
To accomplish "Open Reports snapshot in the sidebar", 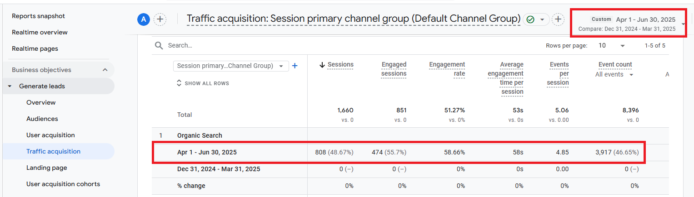I will [x=38, y=16].
